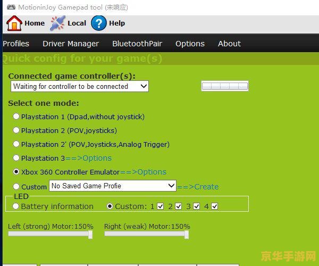This screenshot has height=266, width=319.
Task: Select Playstation 2 (POV, joysticks) mode
Action: [16, 130]
